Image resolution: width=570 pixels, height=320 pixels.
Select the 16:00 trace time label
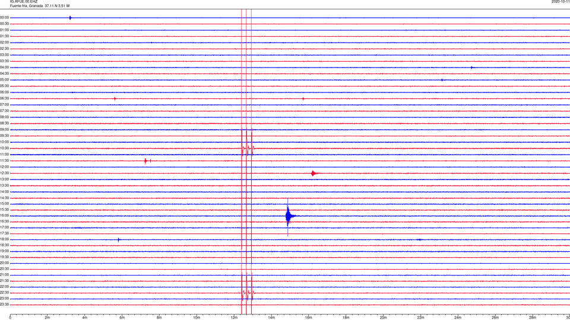click(x=5, y=216)
